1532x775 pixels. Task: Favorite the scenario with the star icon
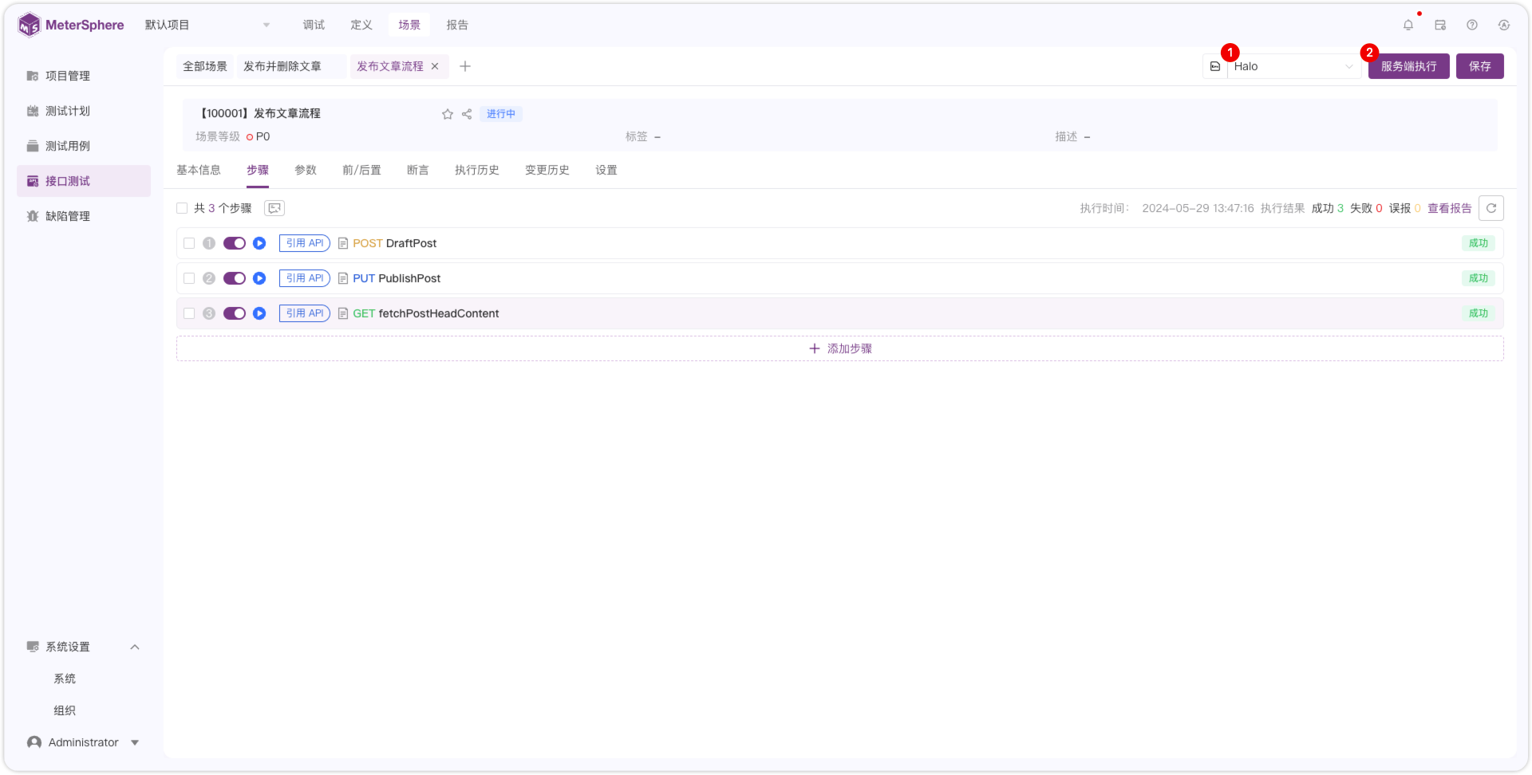[448, 114]
